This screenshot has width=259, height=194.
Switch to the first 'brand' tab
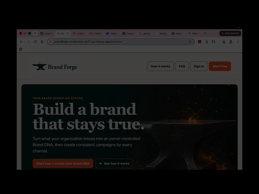[x=46, y=34]
